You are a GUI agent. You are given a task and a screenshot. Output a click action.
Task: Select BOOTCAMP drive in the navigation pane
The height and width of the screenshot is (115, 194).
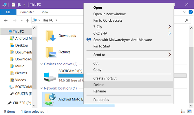21,87
